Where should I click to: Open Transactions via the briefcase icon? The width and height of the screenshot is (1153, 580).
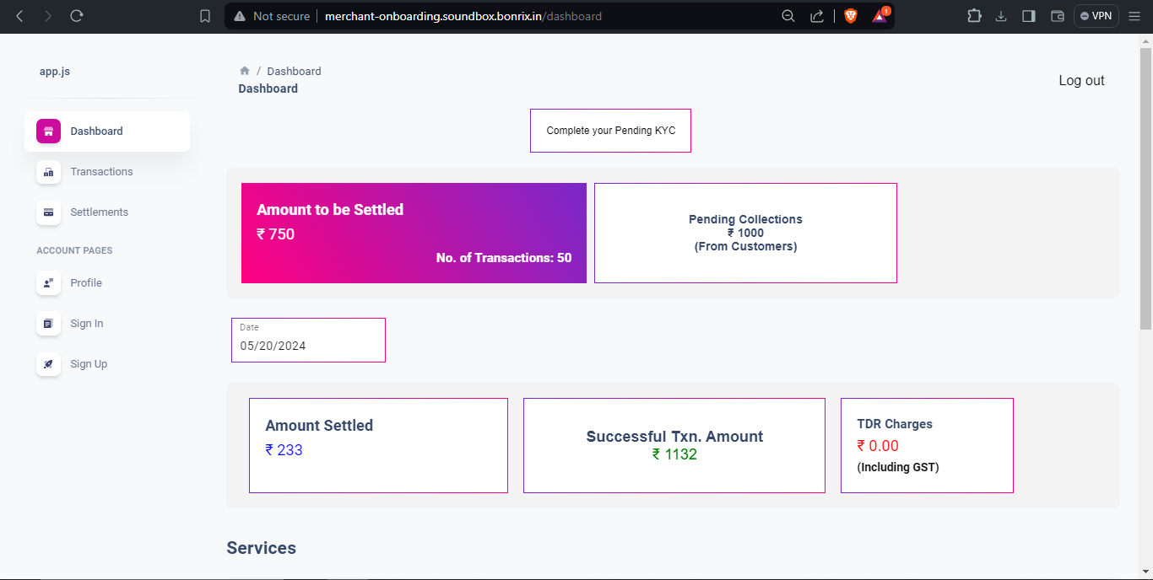[x=48, y=172]
